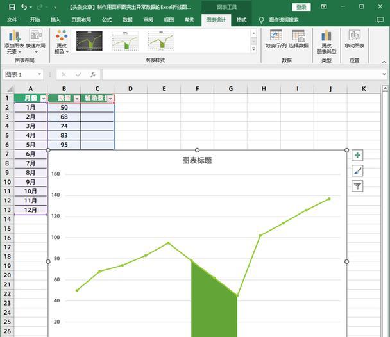Click the formula confirm check icon

tap(78, 74)
